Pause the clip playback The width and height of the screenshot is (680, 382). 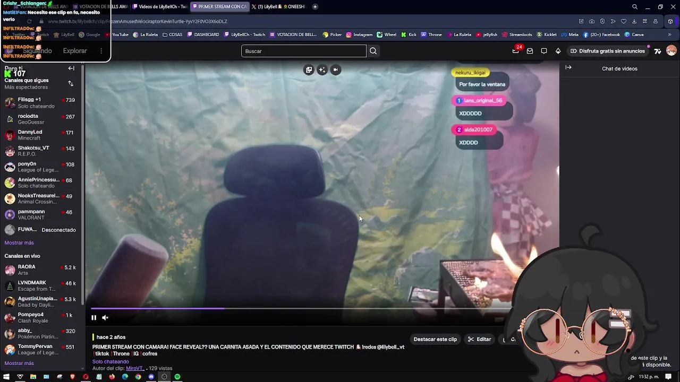point(93,318)
